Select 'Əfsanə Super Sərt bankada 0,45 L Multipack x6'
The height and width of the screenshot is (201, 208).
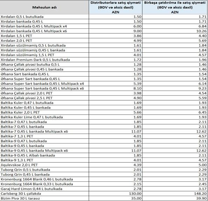pyautogui.click(x=44, y=88)
